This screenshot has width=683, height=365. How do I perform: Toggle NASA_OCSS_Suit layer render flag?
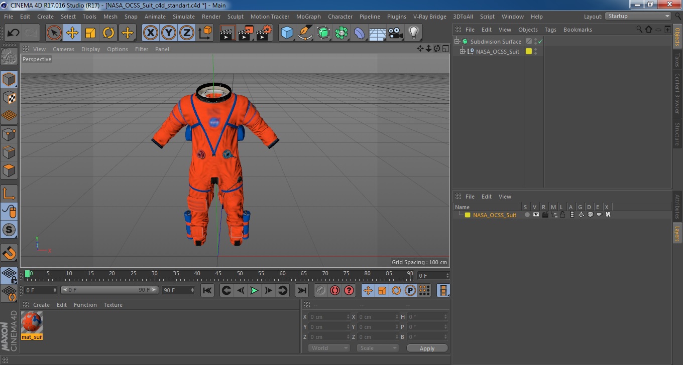point(545,215)
